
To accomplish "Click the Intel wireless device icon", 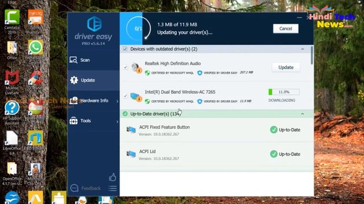I will pos(136,97).
